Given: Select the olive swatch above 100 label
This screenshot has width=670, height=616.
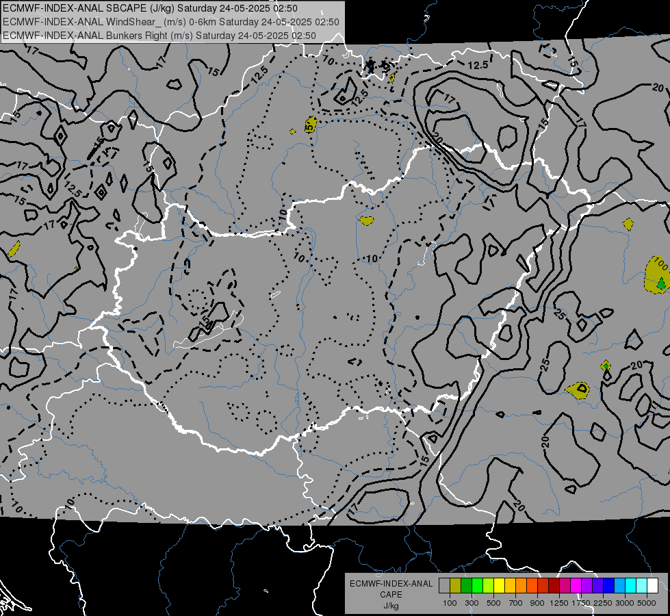Looking at the screenshot, I should 456,586.
